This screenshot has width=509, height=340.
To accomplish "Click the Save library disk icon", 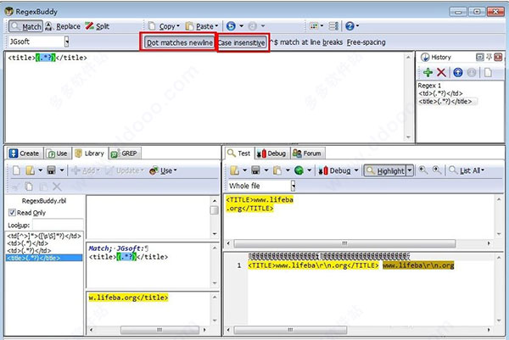I will pyautogui.click(x=51, y=170).
